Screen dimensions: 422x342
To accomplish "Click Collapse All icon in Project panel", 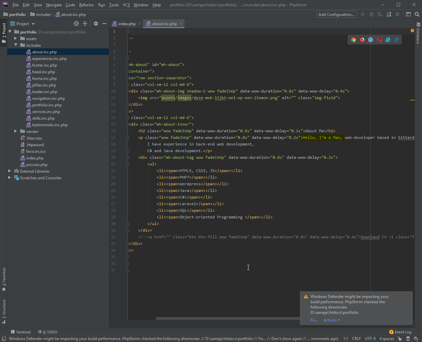I will pos(85,24).
